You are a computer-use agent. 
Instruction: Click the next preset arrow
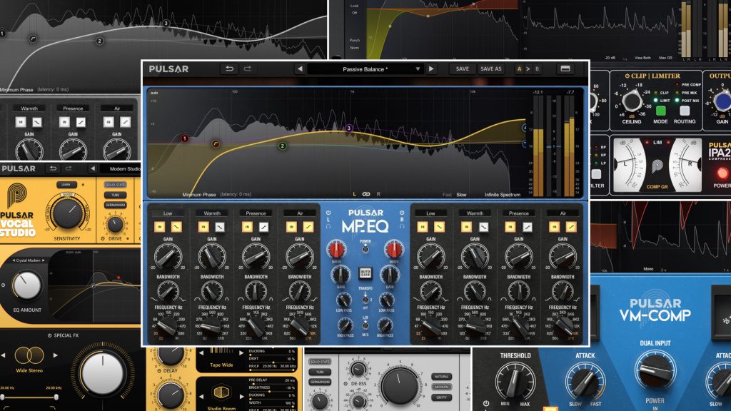[430, 68]
